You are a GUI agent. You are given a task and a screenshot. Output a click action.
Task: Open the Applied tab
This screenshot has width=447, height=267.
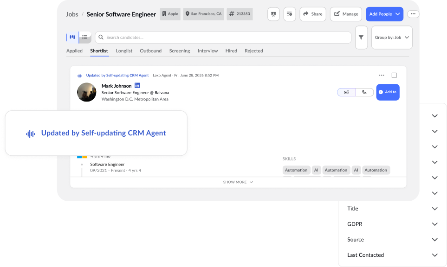tap(74, 51)
